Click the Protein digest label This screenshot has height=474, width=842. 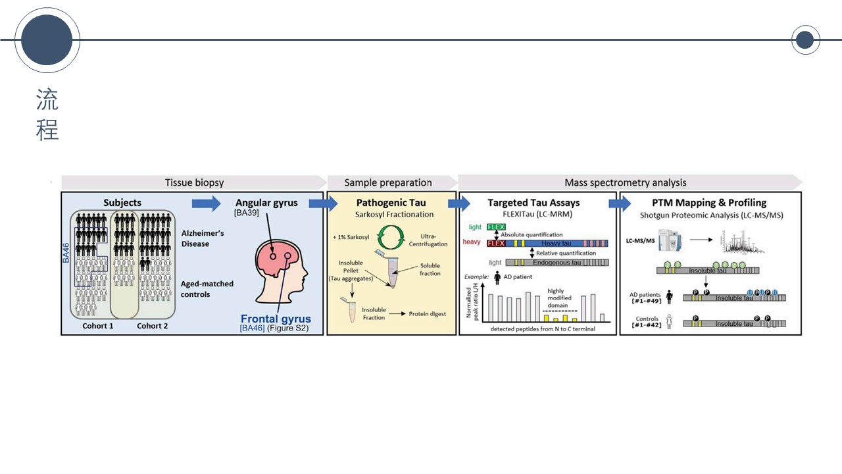[428, 314]
